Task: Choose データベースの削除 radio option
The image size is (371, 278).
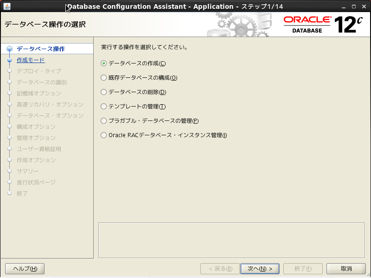Action: 134,92
